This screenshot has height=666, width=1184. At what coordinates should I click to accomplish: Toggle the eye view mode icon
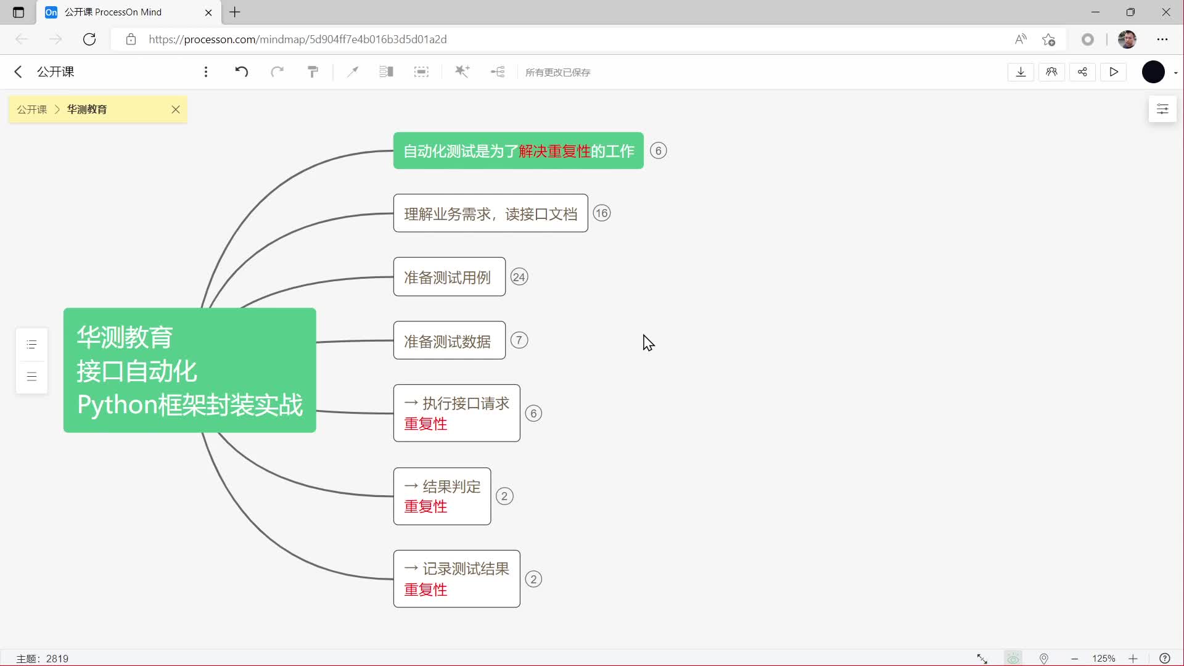[1013, 659]
